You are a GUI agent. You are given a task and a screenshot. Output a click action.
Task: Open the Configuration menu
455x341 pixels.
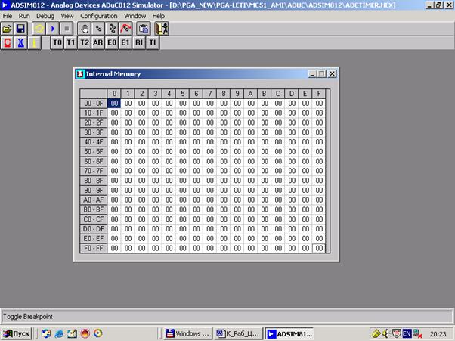point(98,15)
